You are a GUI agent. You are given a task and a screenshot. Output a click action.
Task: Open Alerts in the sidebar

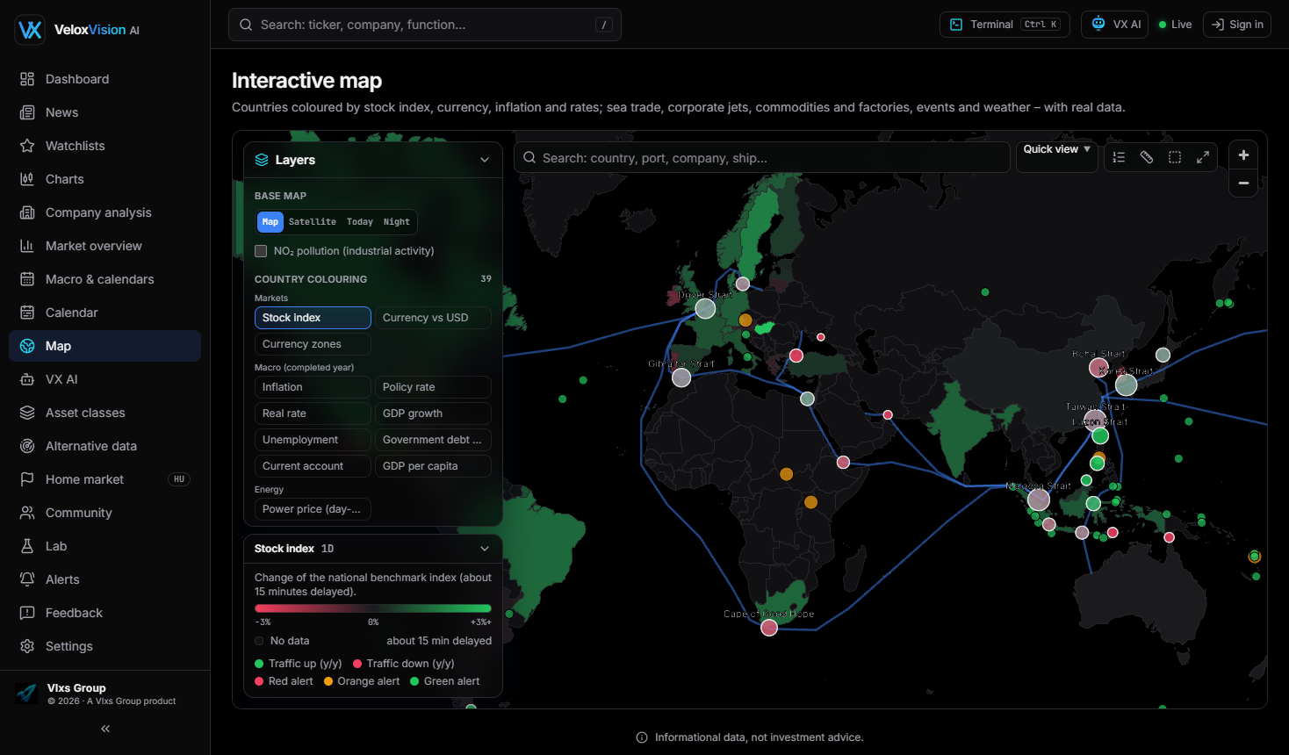point(105,579)
